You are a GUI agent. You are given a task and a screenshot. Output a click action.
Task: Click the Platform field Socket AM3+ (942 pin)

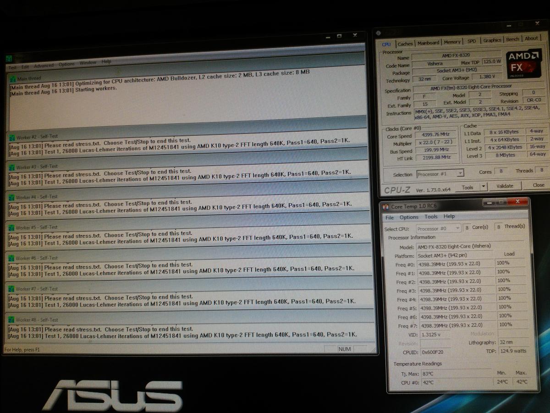point(455,256)
